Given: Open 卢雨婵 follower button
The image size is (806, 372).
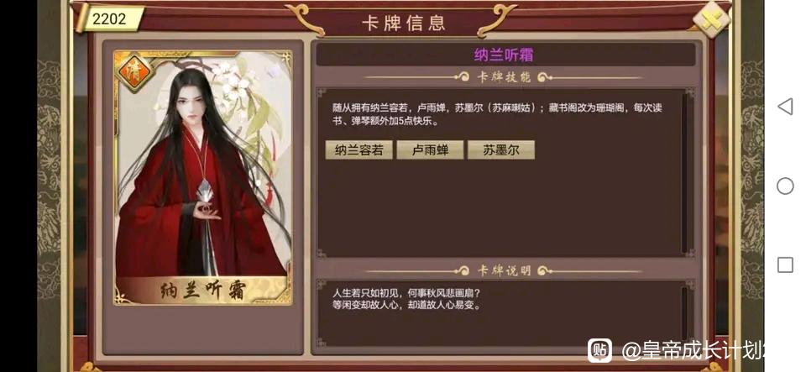Looking at the screenshot, I should tap(430, 150).
